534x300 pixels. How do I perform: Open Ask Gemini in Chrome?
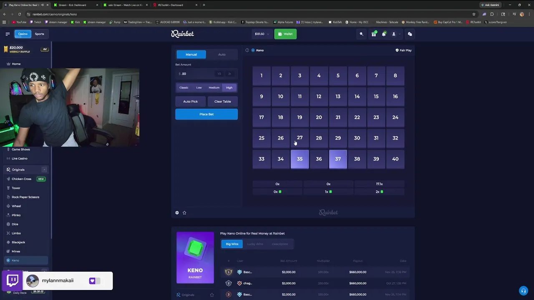(490, 5)
